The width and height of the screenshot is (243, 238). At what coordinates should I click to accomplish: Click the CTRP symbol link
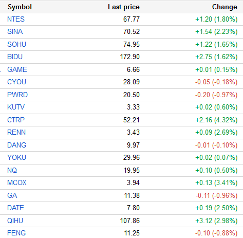(16, 120)
